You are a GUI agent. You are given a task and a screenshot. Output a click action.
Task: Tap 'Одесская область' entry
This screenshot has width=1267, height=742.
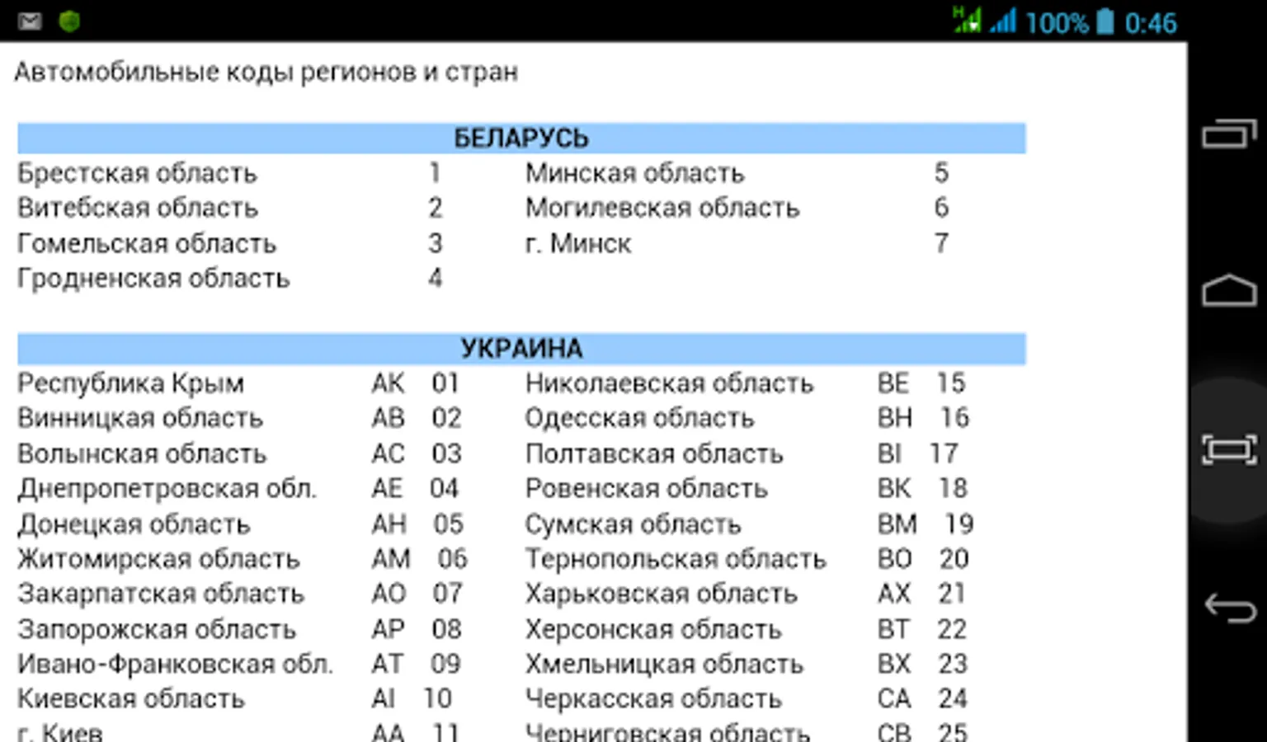pos(639,418)
